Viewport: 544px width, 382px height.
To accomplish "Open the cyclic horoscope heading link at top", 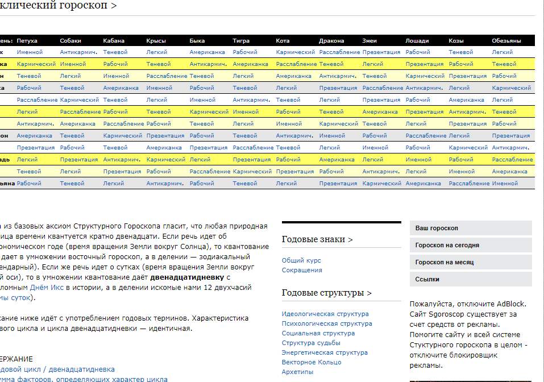I will (58, 6).
